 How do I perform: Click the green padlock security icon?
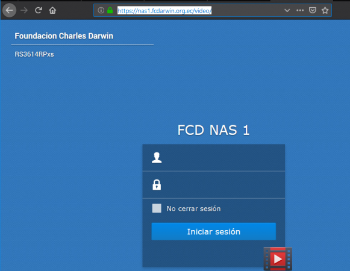click(x=110, y=10)
